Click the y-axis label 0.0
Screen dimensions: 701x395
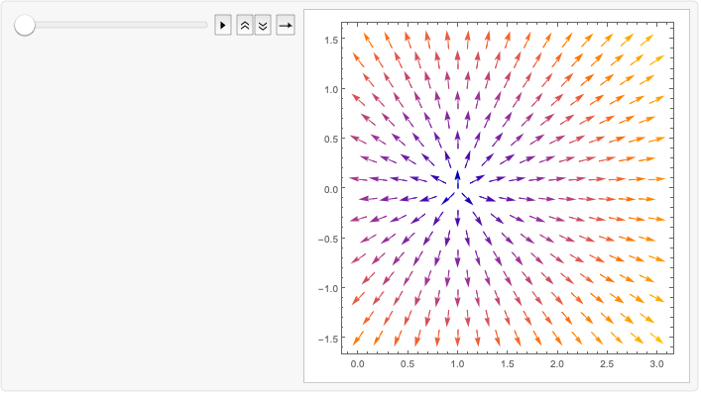coord(331,189)
